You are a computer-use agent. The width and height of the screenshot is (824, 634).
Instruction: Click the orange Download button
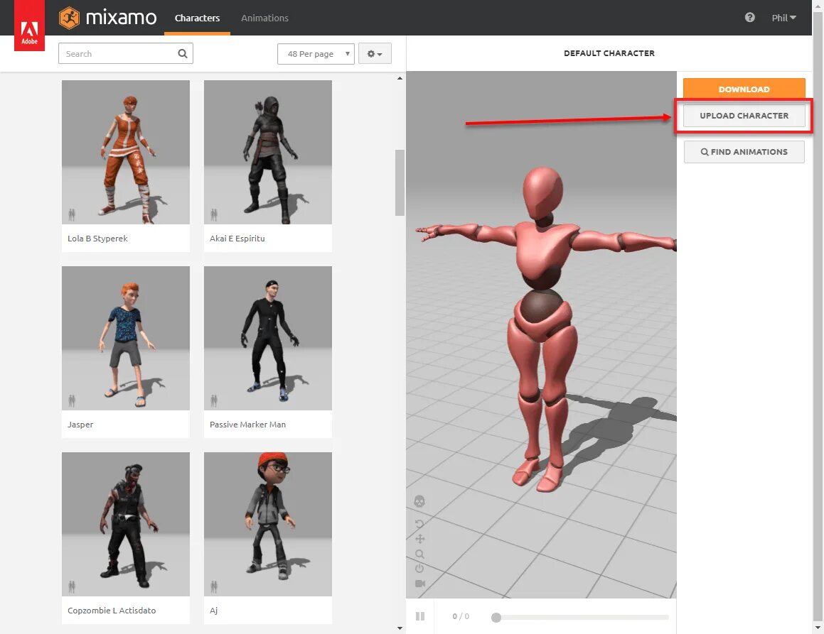pyautogui.click(x=744, y=89)
